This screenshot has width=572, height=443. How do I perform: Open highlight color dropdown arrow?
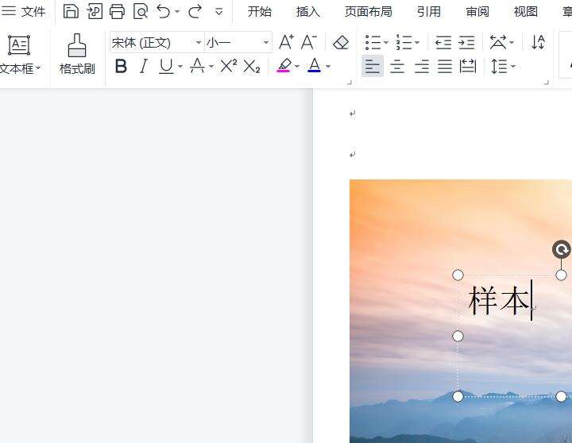pos(297,67)
